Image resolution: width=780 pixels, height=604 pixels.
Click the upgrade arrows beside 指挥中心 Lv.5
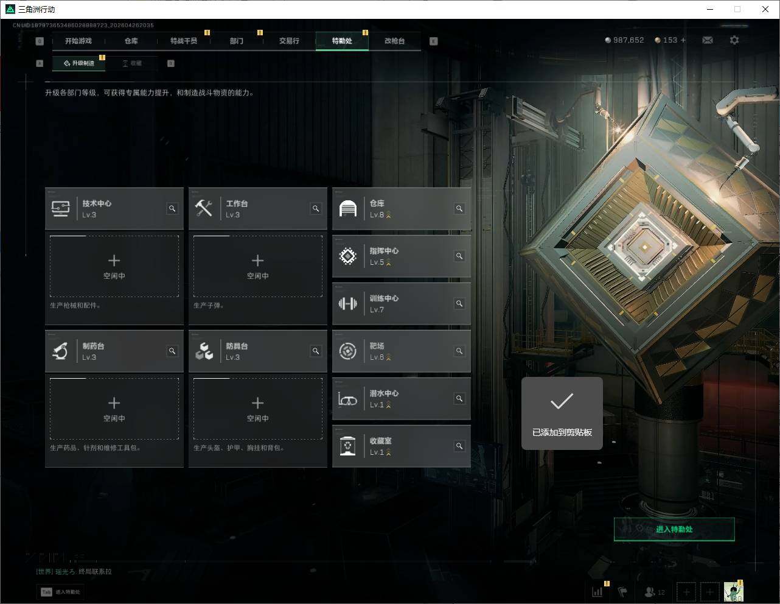(389, 262)
